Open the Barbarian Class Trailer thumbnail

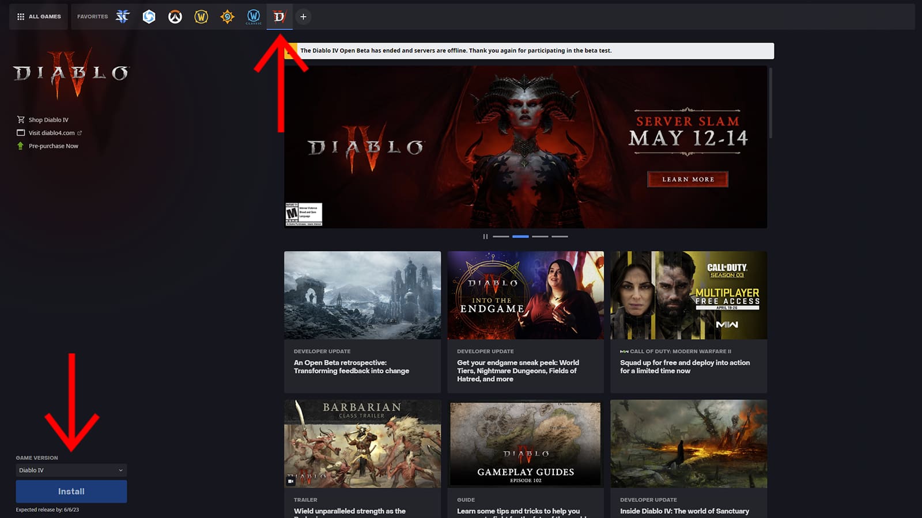coord(362,443)
